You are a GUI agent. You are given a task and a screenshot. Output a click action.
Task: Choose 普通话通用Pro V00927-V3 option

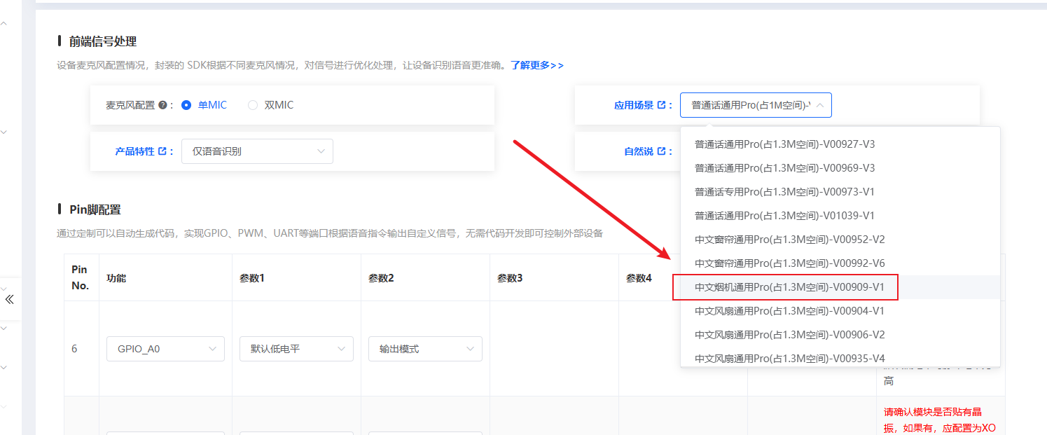784,144
